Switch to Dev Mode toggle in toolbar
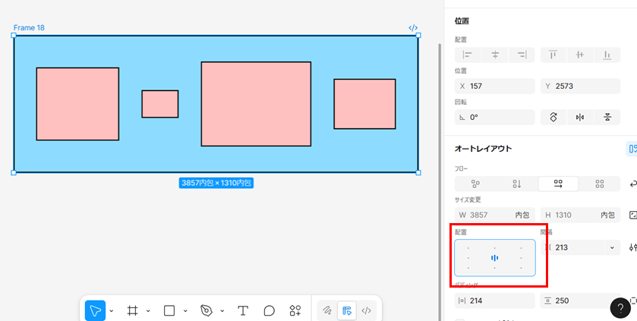Image resolution: width=637 pixels, height=321 pixels. pyautogui.click(x=366, y=310)
